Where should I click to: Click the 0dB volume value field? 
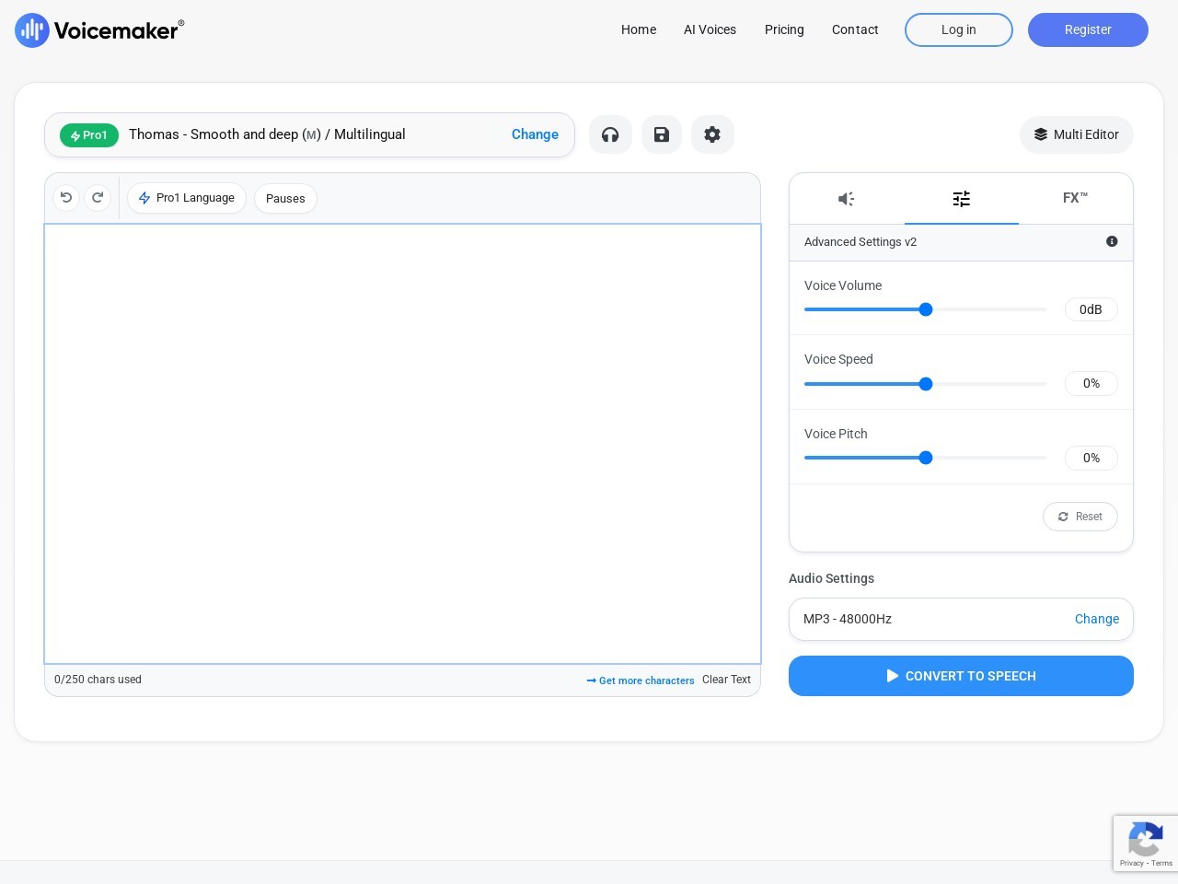(x=1091, y=309)
